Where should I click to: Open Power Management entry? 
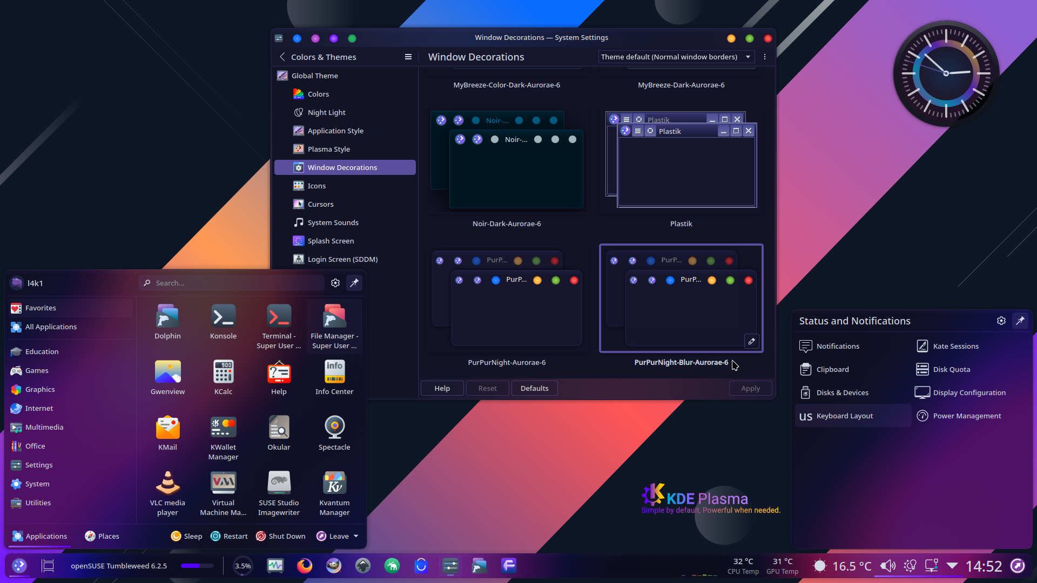pos(969,416)
